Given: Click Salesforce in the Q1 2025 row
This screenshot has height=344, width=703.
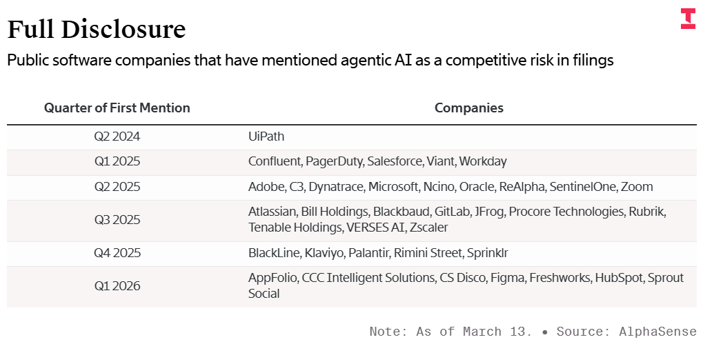Looking at the screenshot, I should [x=395, y=162].
